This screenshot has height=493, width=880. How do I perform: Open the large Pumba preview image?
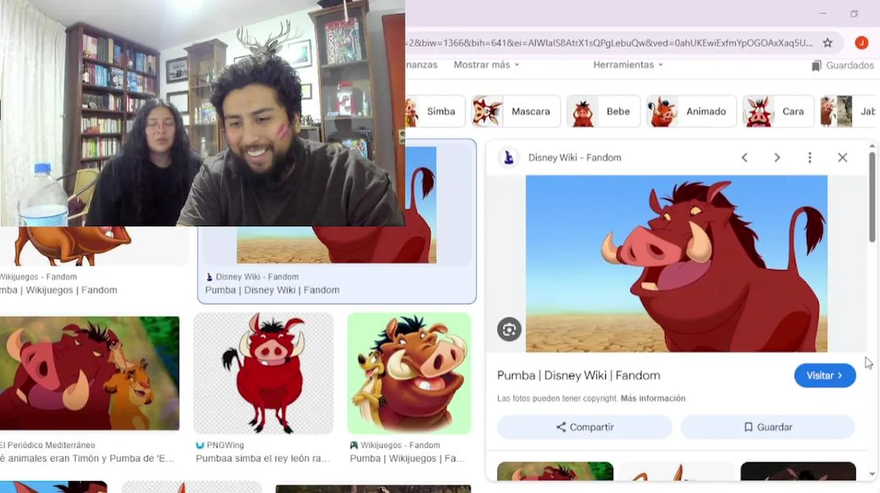676,264
